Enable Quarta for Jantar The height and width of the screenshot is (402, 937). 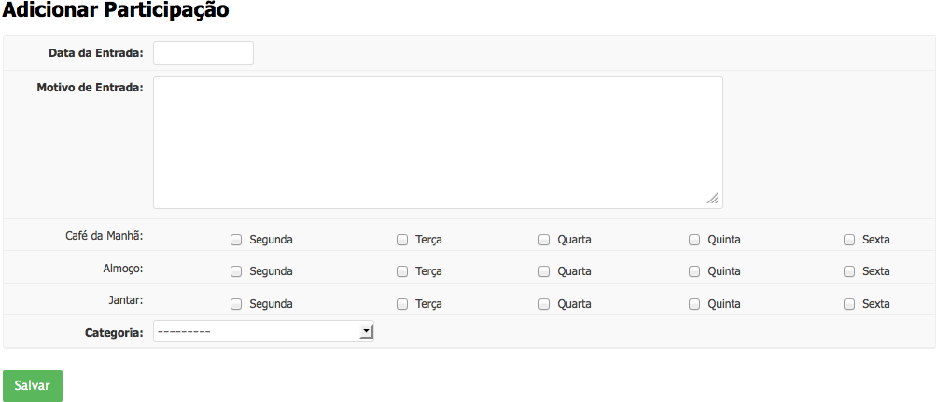(x=544, y=304)
